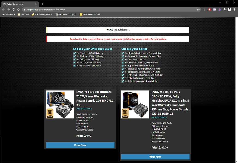
Task: Toggle series 3 Extreme Performance checkbox
Action: pos(123,56)
